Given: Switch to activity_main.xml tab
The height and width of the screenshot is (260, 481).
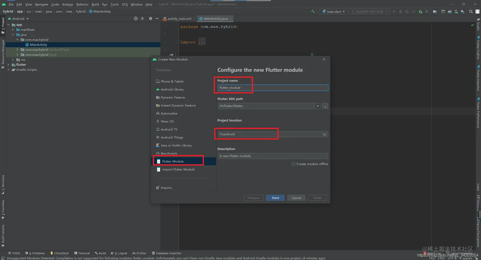Looking at the screenshot, I should (179, 19).
